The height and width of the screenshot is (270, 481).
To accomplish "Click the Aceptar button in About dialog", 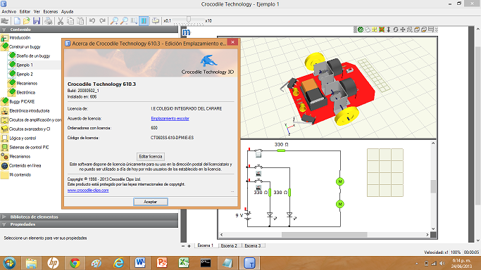I will click(x=150, y=202).
